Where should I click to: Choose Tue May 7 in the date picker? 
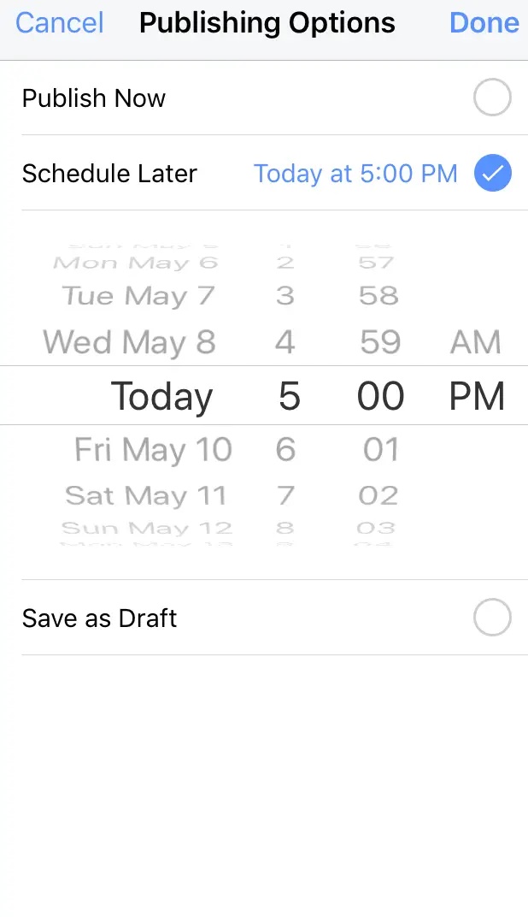point(137,297)
